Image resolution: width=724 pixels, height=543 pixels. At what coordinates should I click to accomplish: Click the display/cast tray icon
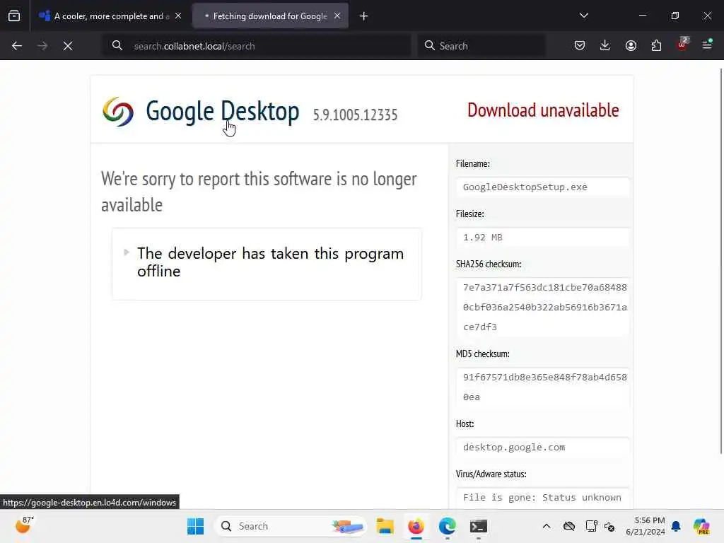(x=591, y=526)
